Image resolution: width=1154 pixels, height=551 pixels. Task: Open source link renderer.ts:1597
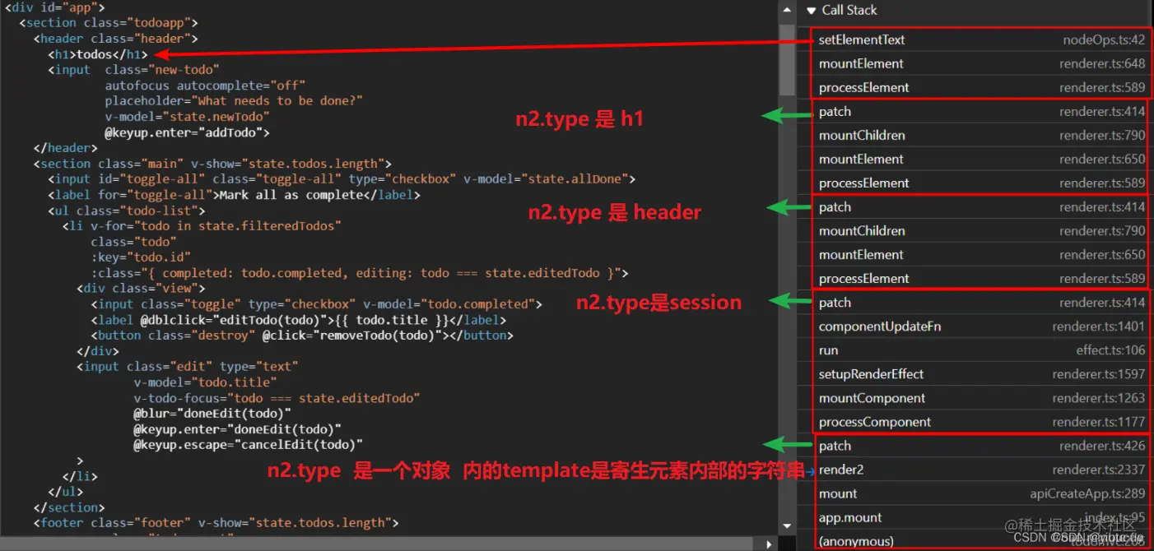1099,374
